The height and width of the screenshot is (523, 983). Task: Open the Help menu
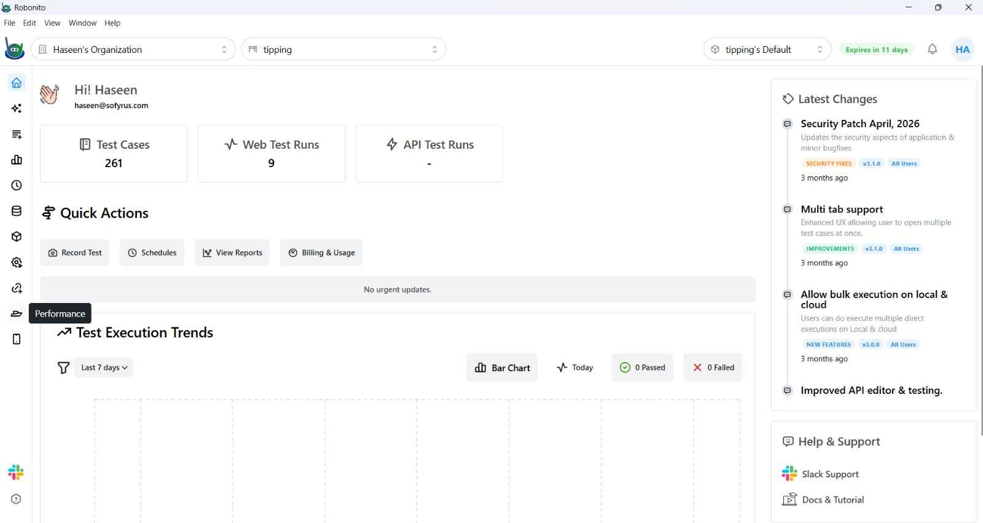(x=112, y=23)
